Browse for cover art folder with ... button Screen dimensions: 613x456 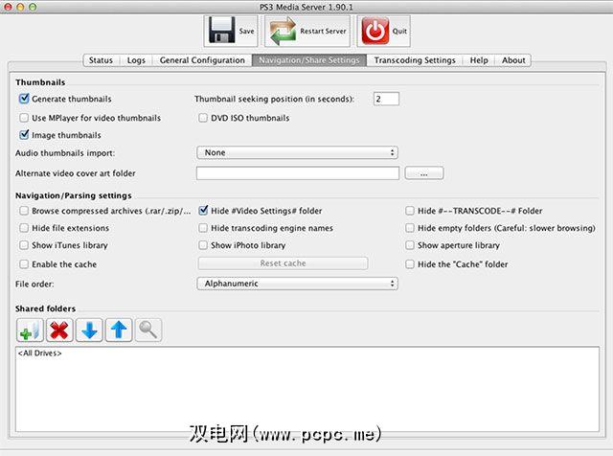coord(424,173)
